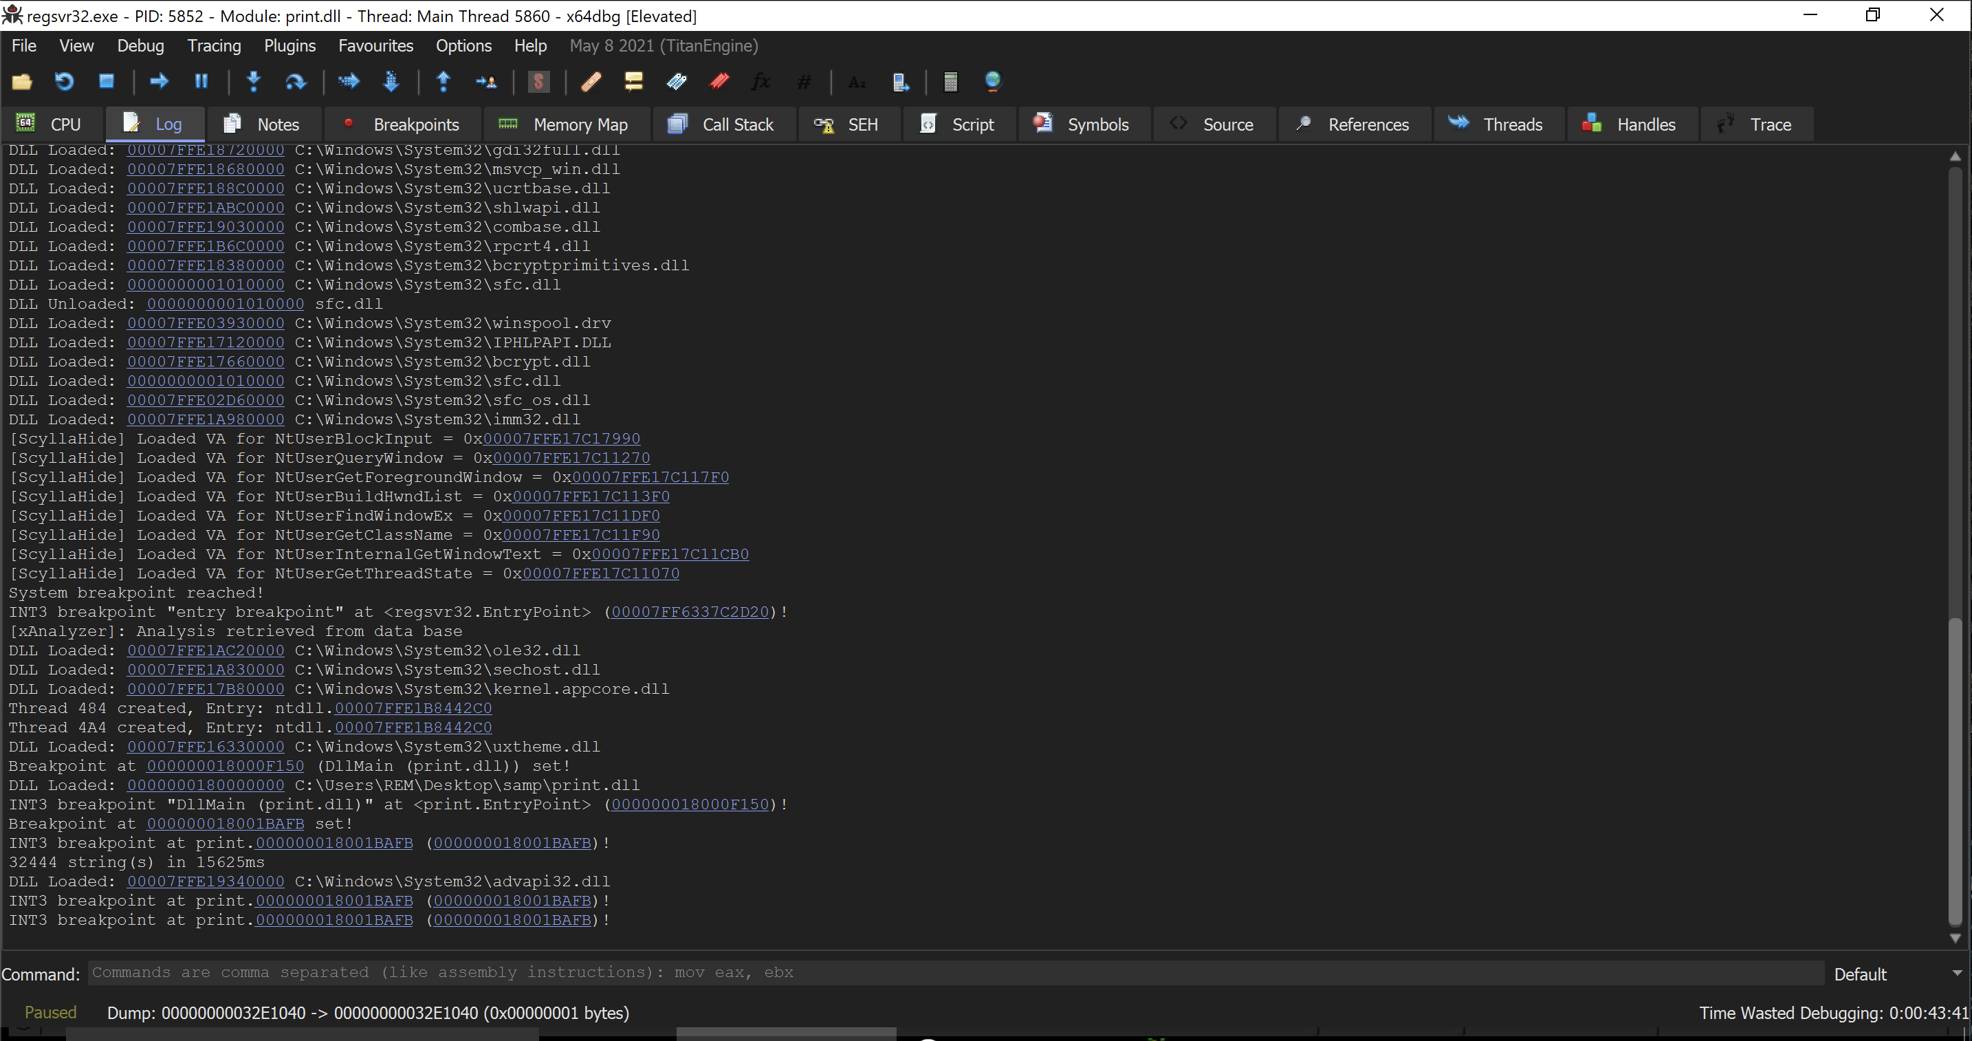This screenshot has height=1041, width=1972.
Task: Show labels with the blue tags icon
Action: tap(677, 81)
